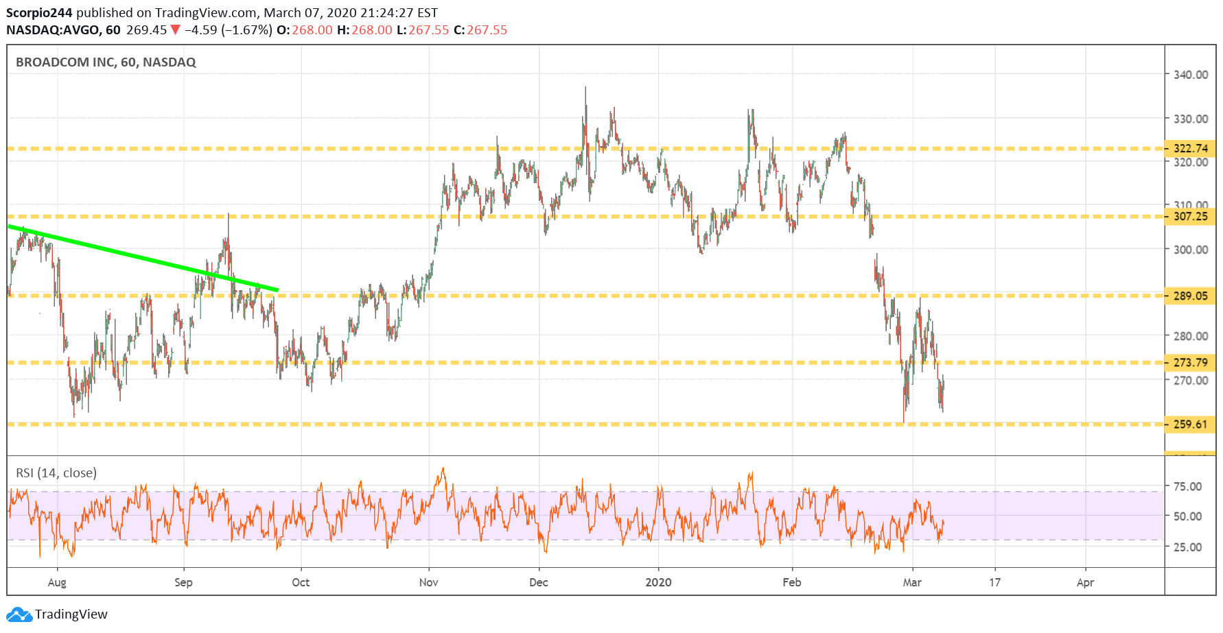Image resolution: width=1223 pixels, height=633 pixels.
Task: Click the Oct label on time axis
Action: coord(301,582)
